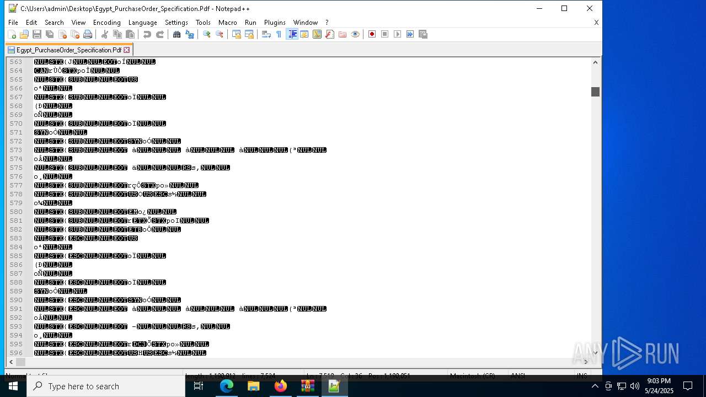Open the Search menu
The image size is (706, 397).
coord(54,23)
